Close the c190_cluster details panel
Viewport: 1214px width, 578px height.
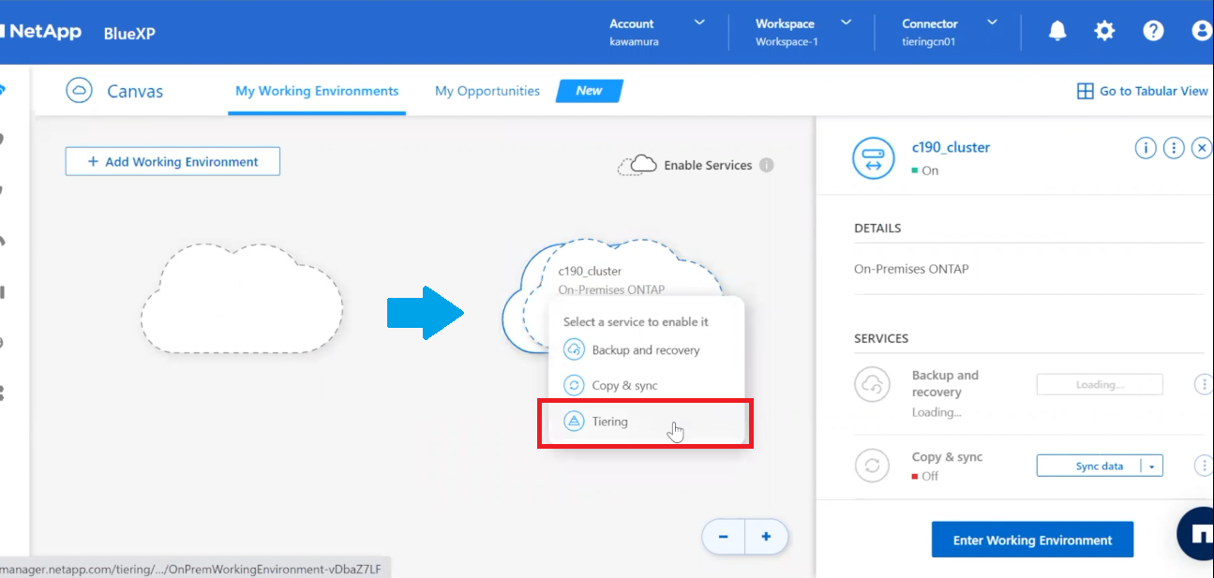1202,148
